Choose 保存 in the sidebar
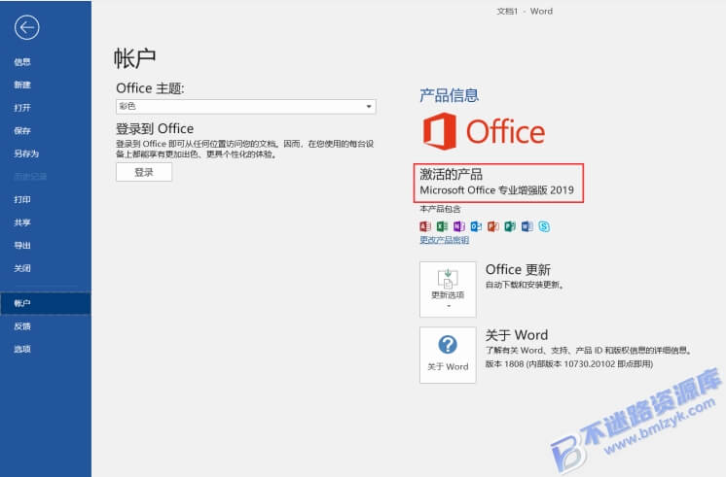This screenshot has height=477, width=726. tap(22, 131)
